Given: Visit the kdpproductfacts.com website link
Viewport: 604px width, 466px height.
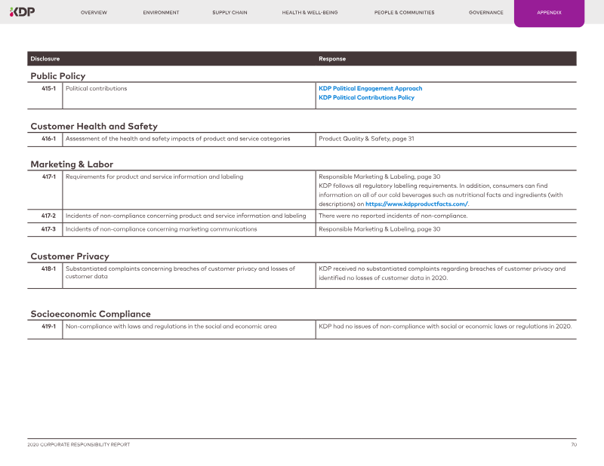Looking at the screenshot, I should (x=417, y=204).
